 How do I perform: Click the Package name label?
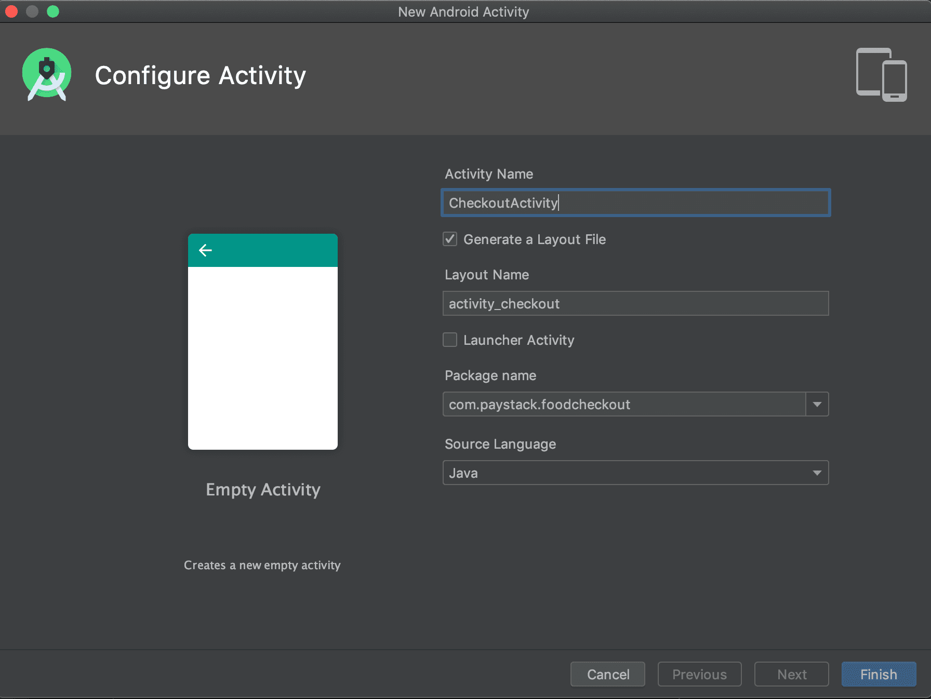click(x=490, y=375)
